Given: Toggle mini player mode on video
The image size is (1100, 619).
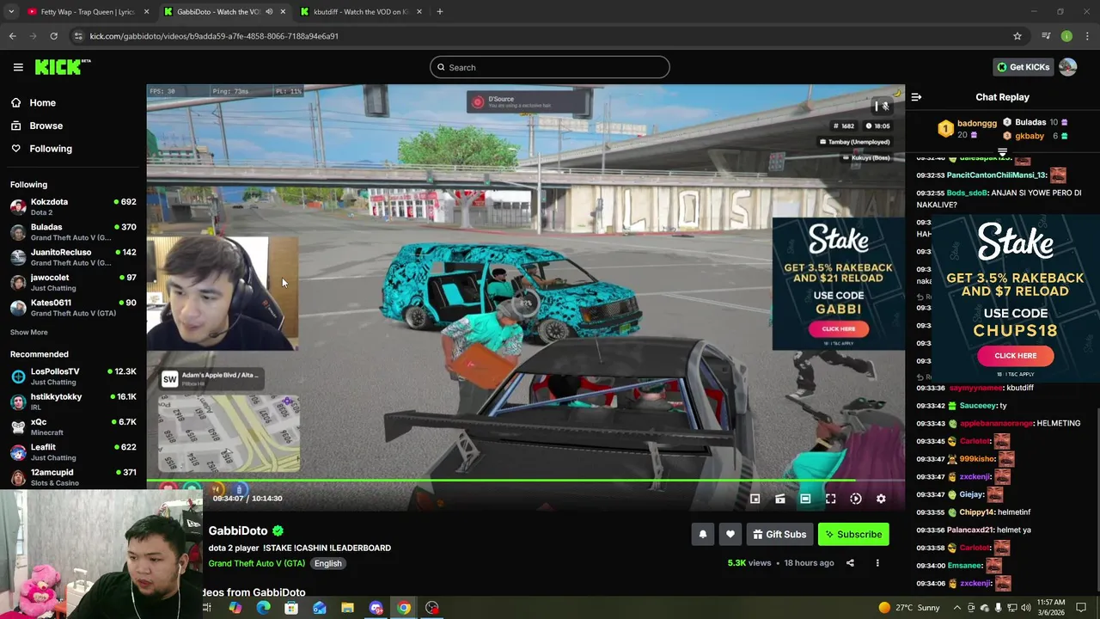Looking at the screenshot, I should point(755,499).
